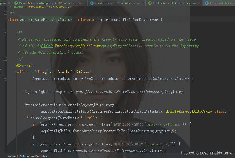235x158 pixels.
Task: Click '@see' tag in top comment
Action: tap(18, 7)
